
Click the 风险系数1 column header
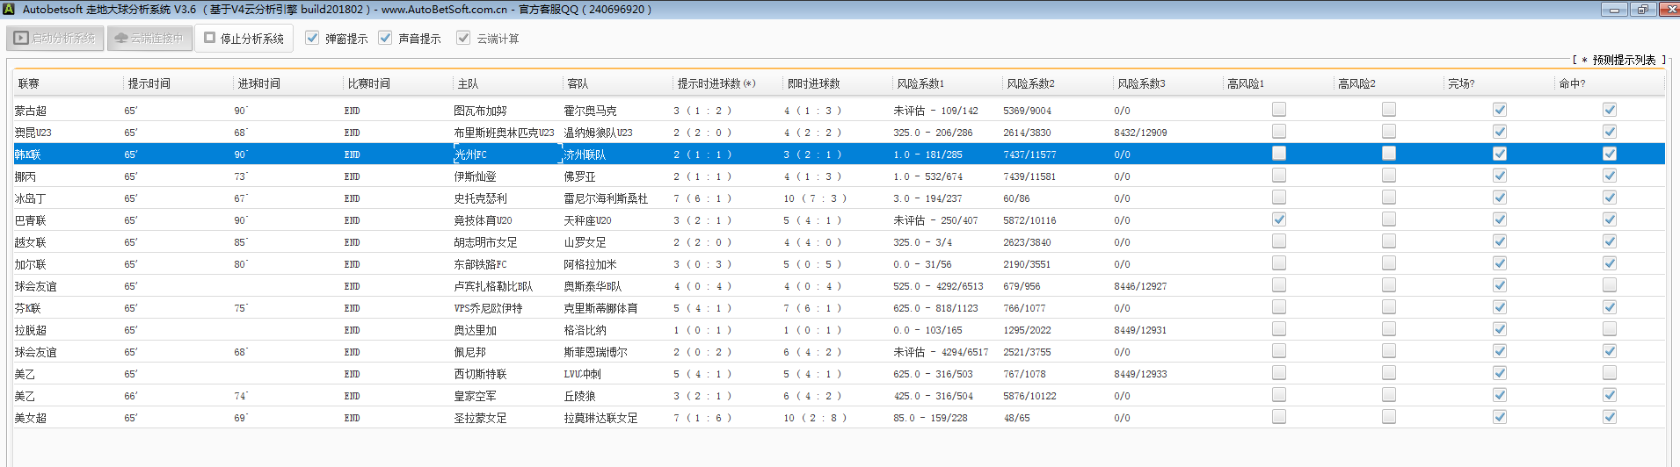coord(920,83)
